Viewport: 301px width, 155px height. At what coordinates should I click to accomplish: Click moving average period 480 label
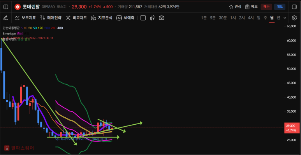(x=60, y=28)
